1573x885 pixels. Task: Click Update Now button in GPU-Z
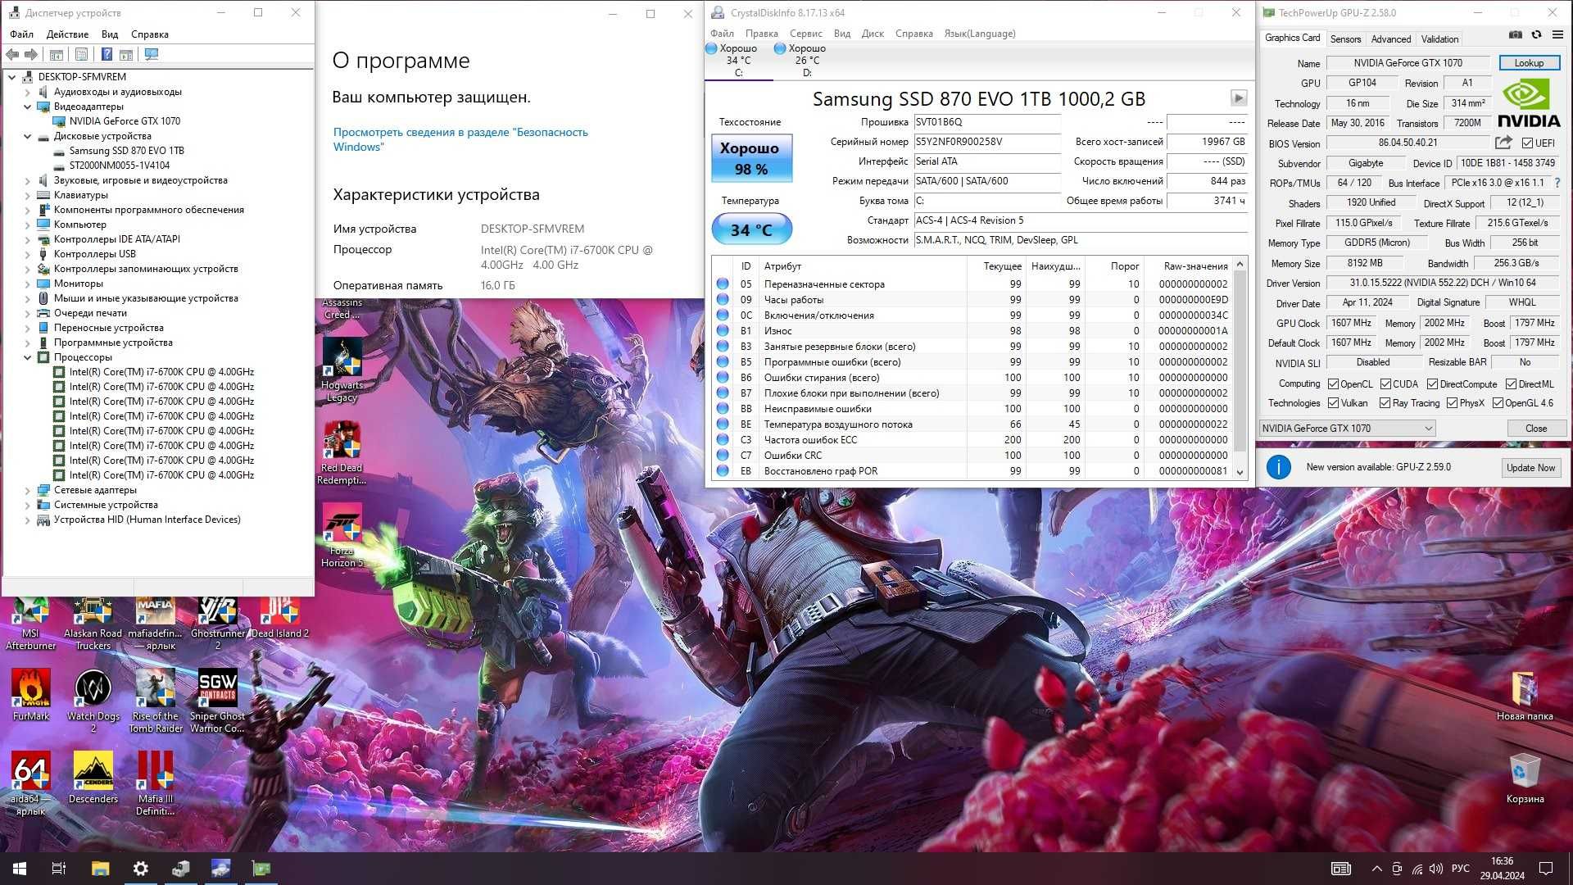[x=1530, y=467]
